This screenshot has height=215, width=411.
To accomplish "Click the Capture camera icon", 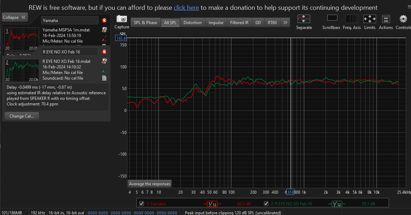I will (x=122, y=19).
